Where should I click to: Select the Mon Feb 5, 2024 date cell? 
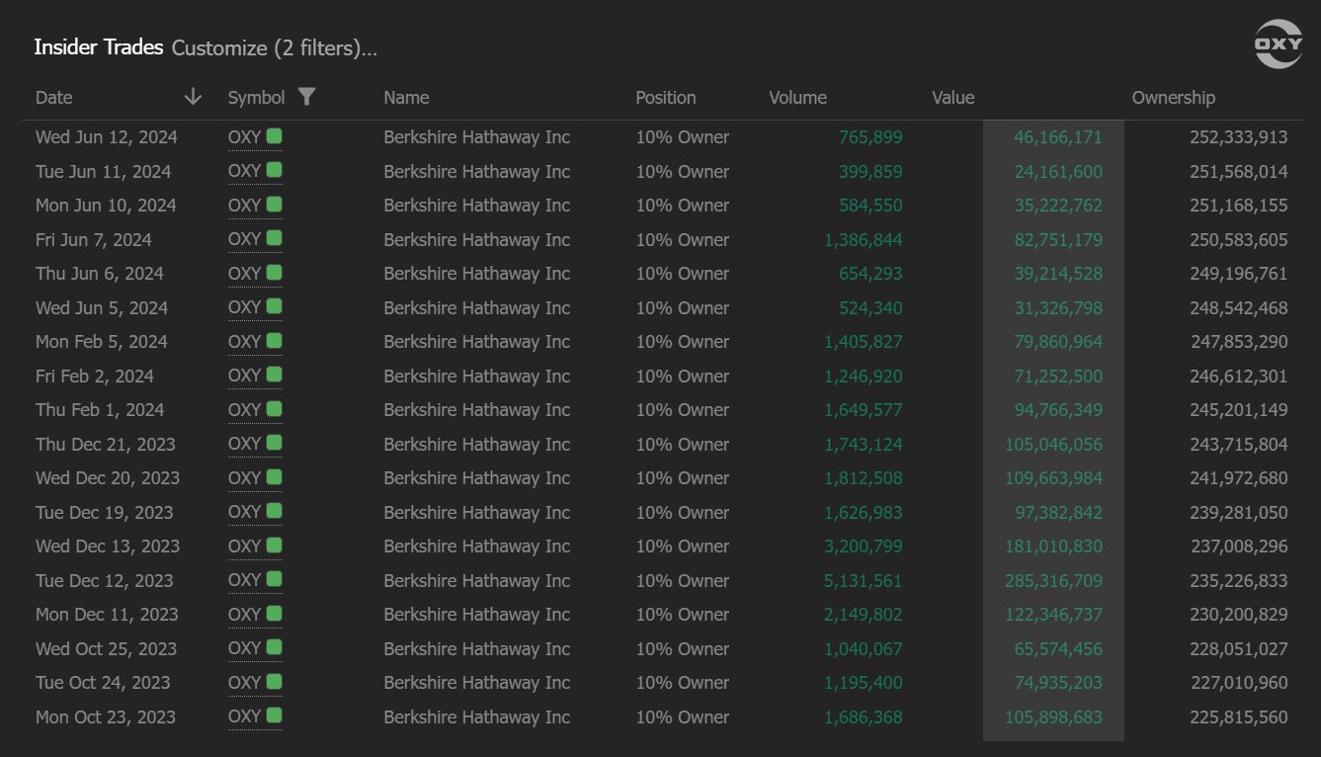[102, 342]
